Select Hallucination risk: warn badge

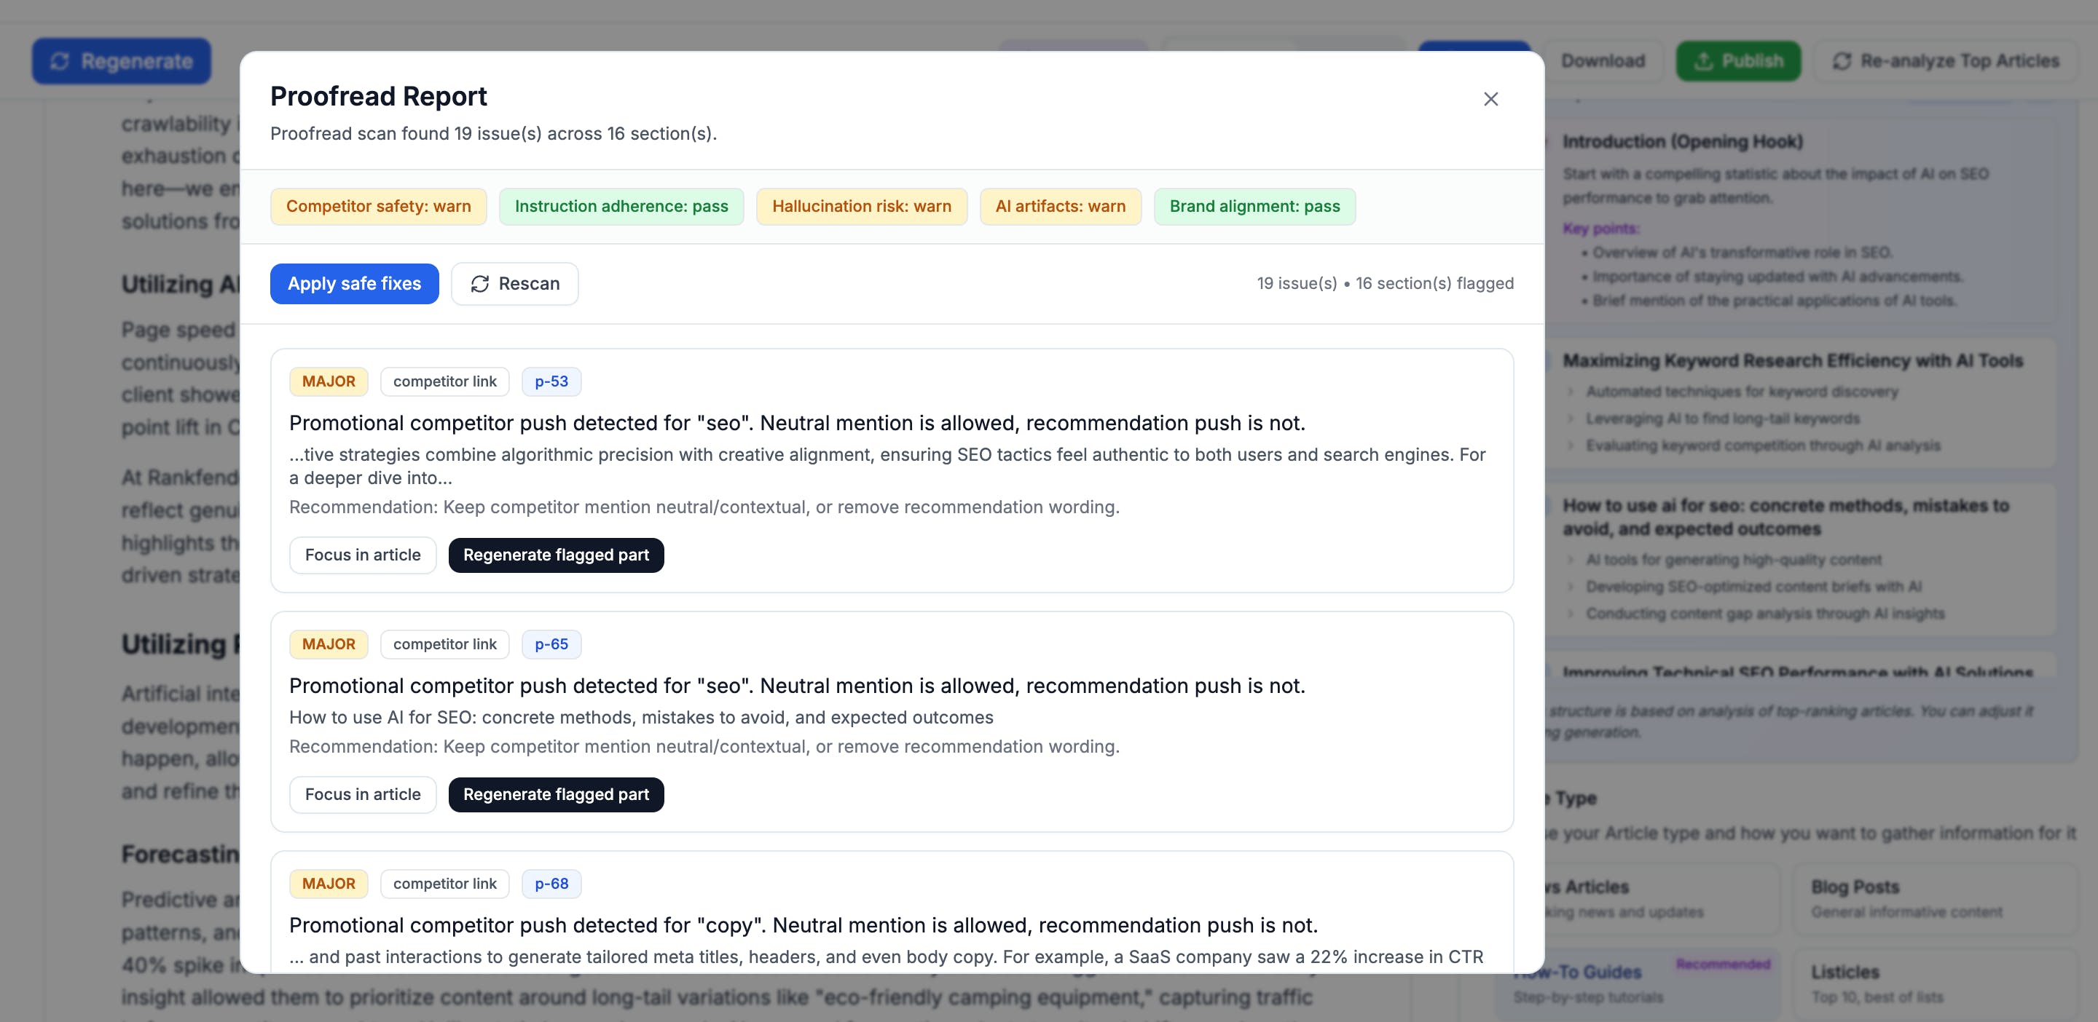(x=861, y=206)
